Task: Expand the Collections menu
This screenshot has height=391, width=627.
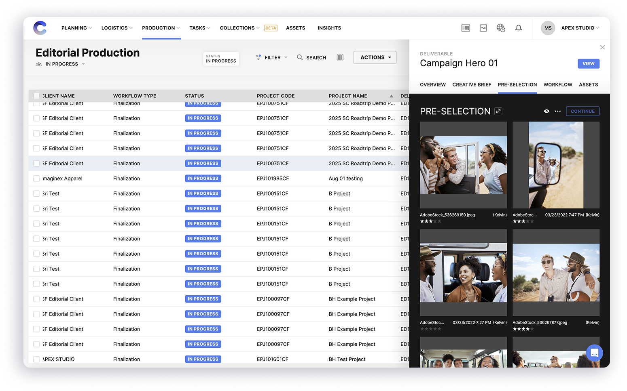Action: click(x=240, y=28)
